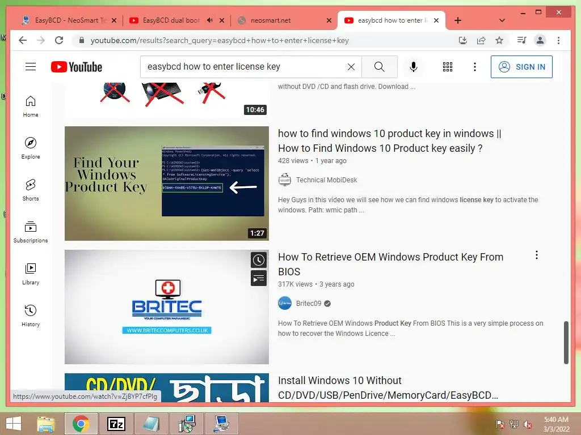Click the magnifier search button
This screenshot has width=581, height=435.
click(x=380, y=67)
